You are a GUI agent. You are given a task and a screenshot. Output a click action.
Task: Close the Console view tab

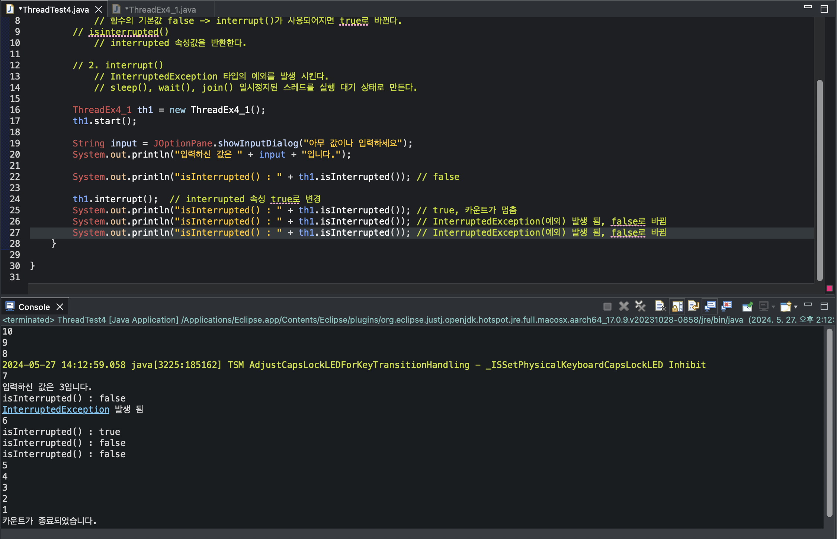pos(60,307)
